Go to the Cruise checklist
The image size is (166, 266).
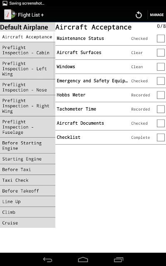click(27, 223)
